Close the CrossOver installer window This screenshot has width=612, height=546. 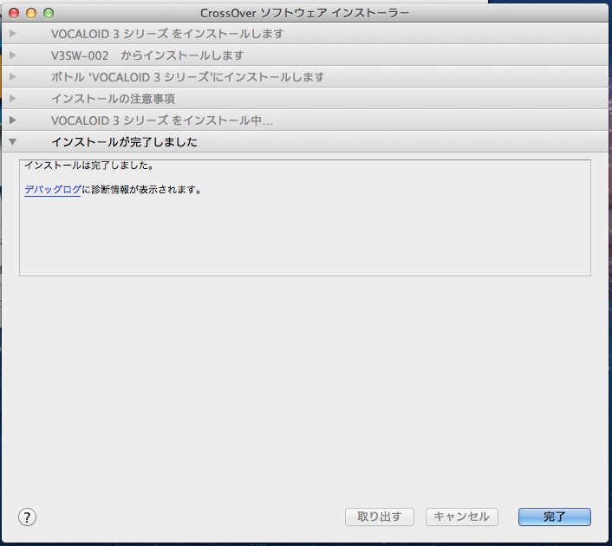(14, 13)
